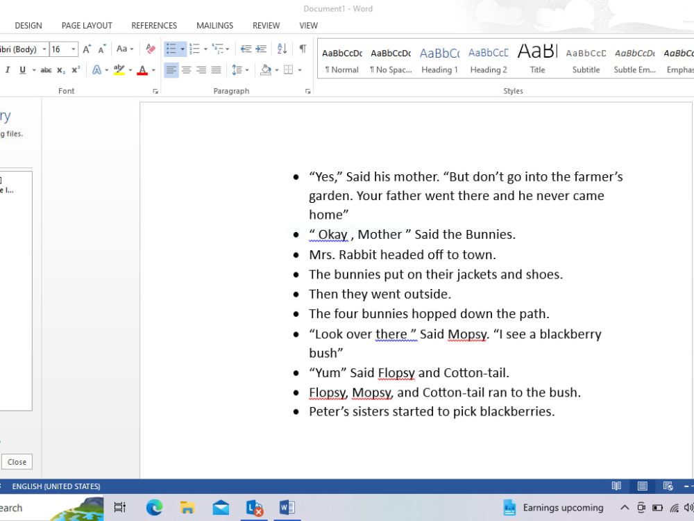Switch to Read Mode view
Viewport: 694px width, 521px height.
616,486
